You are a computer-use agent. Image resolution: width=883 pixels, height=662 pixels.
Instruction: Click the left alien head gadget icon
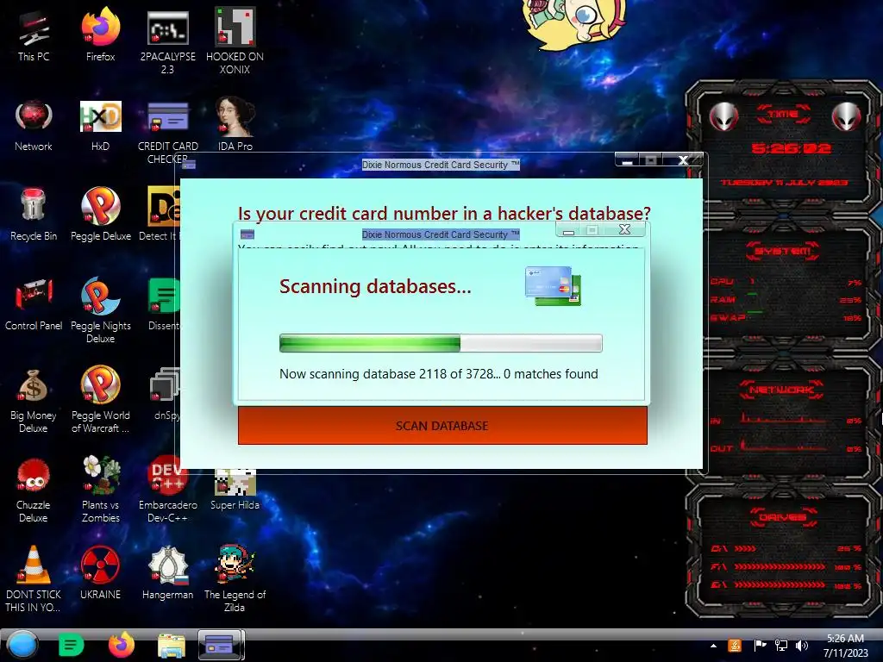[x=723, y=117]
